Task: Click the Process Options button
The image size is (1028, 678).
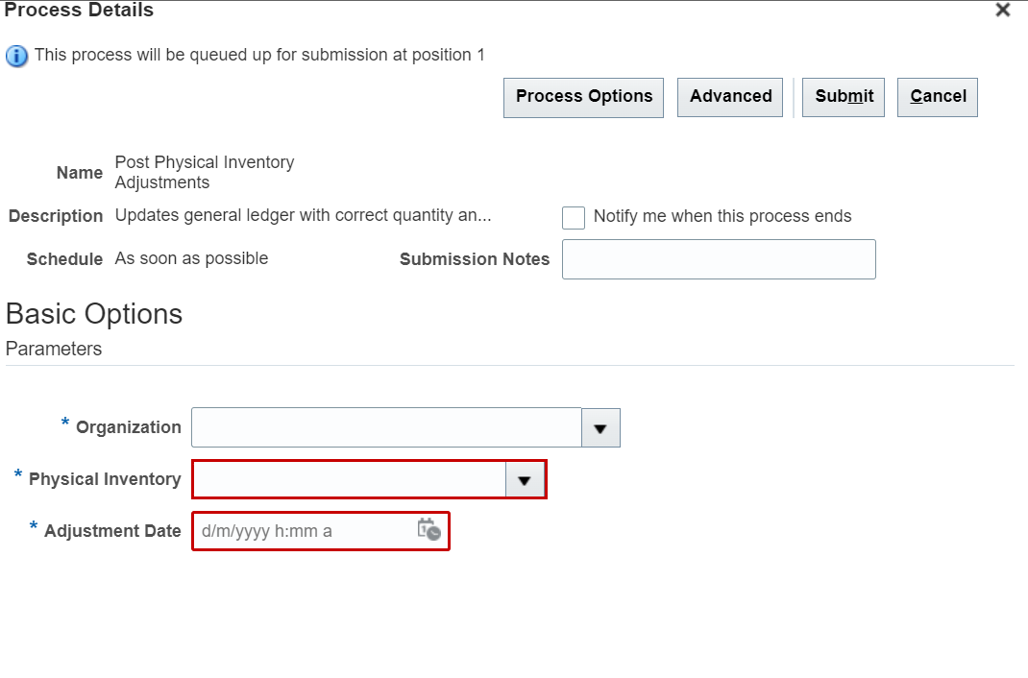Action: tap(583, 97)
